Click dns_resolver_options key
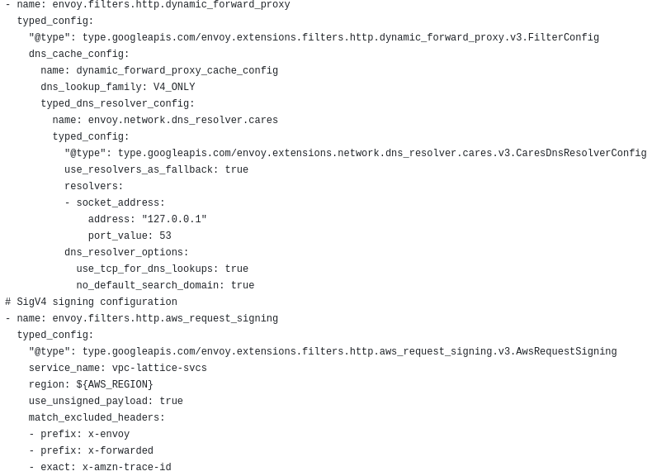Image resolution: width=652 pixels, height=476 pixels. (126, 252)
